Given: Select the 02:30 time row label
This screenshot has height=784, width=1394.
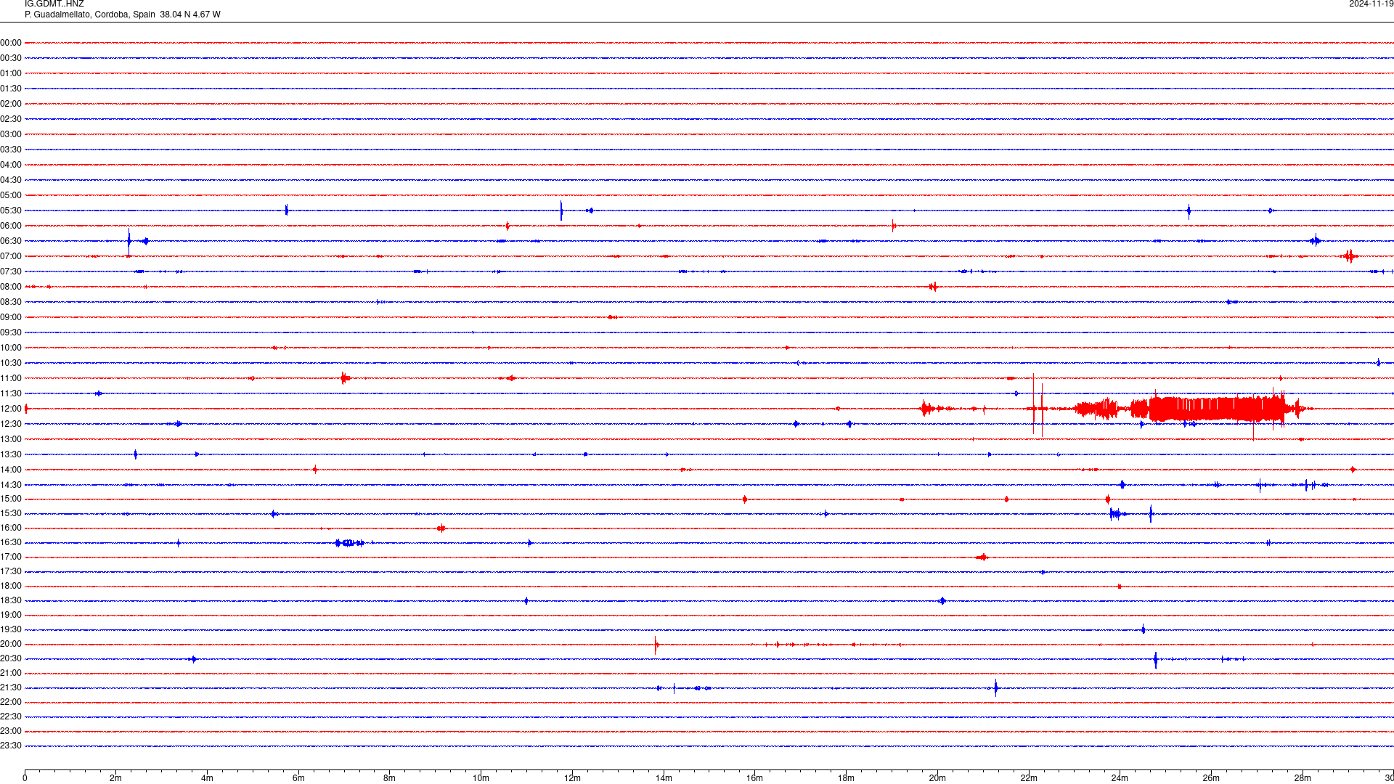Looking at the screenshot, I should coord(11,119).
